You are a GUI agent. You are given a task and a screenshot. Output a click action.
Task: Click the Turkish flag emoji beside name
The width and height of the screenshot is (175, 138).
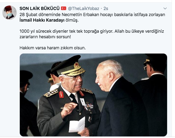coord(64,8)
